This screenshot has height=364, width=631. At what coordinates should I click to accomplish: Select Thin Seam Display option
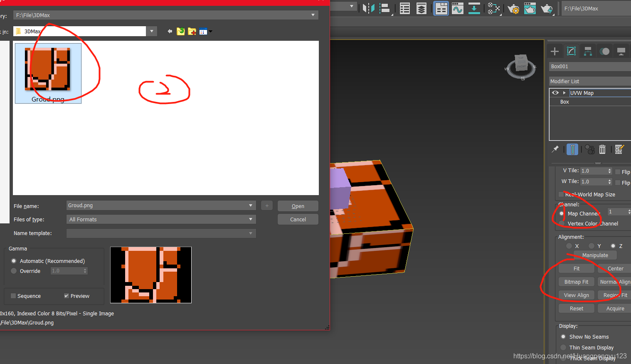click(x=563, y=347)
